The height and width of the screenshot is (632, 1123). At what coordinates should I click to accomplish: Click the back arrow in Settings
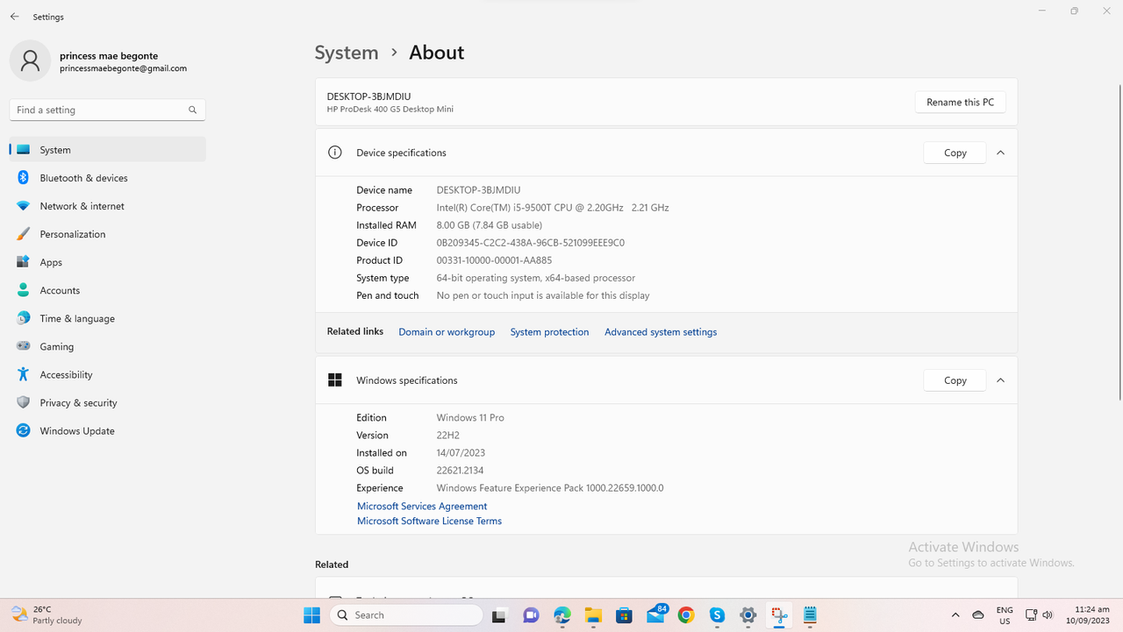coord(14,16)
